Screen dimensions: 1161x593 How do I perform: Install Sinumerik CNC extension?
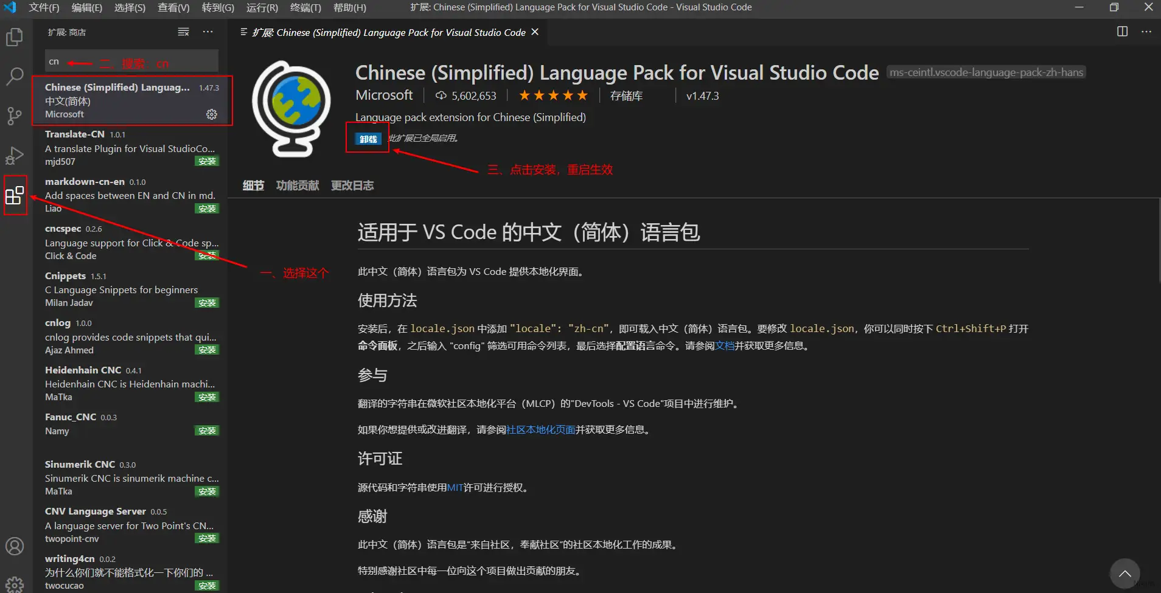click(x=207, y=491)
